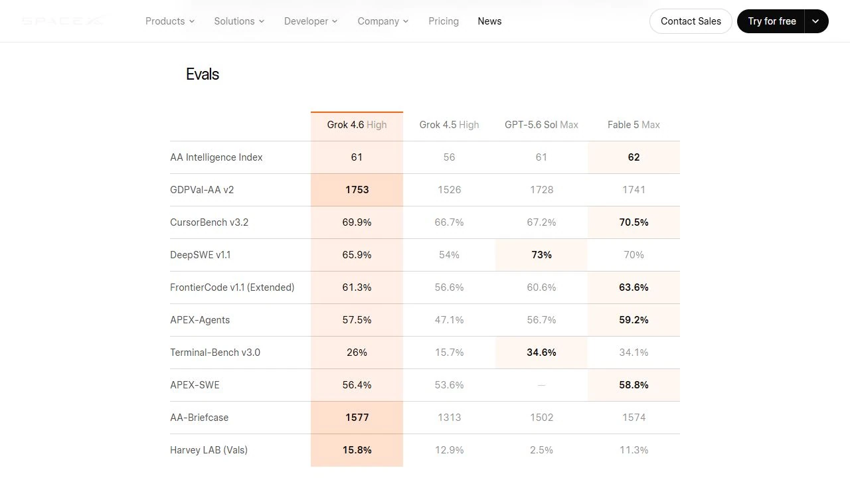This screenshot has width=850, height=478.
Task: Click the 70.5% CursorBench score
Action: click(x=634, y=222)
